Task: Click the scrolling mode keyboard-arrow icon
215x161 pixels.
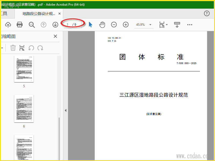Action: (x=177, y=25)
